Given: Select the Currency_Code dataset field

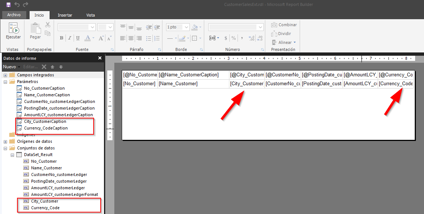Looking at the screenshot, I should coord(45,208).
